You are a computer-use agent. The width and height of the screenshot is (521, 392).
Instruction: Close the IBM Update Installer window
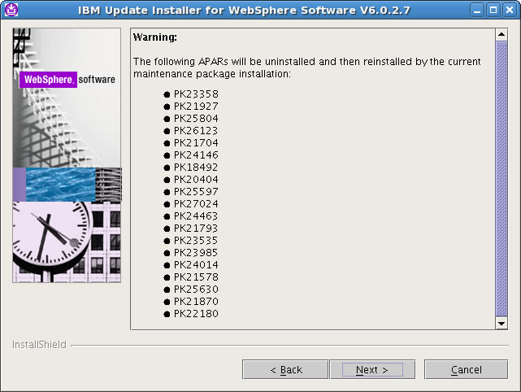click(x=510, y=10)
